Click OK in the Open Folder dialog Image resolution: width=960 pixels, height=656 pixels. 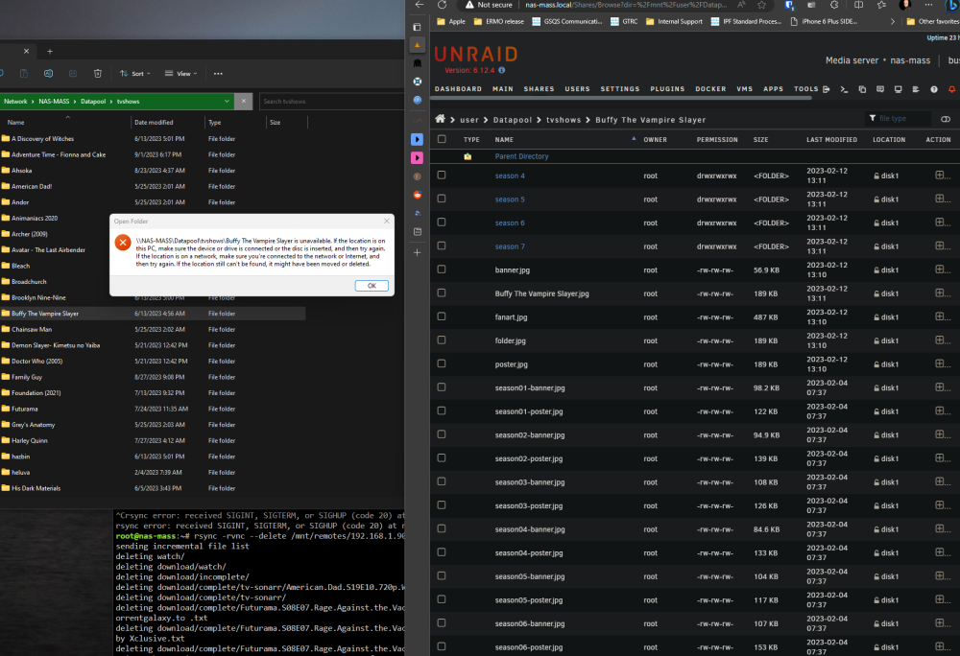(372, 286)
